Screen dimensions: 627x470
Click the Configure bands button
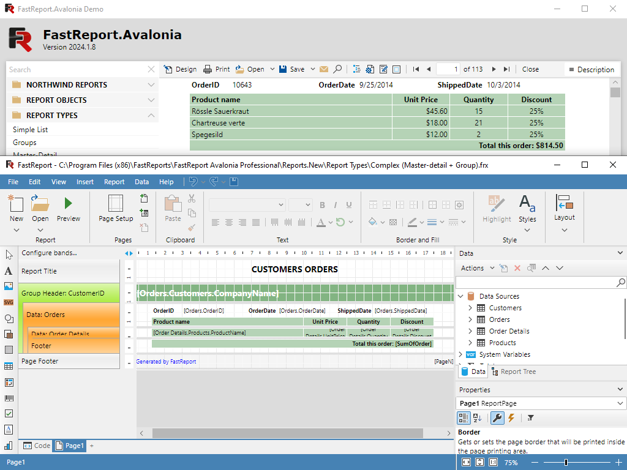coord(49,253)
